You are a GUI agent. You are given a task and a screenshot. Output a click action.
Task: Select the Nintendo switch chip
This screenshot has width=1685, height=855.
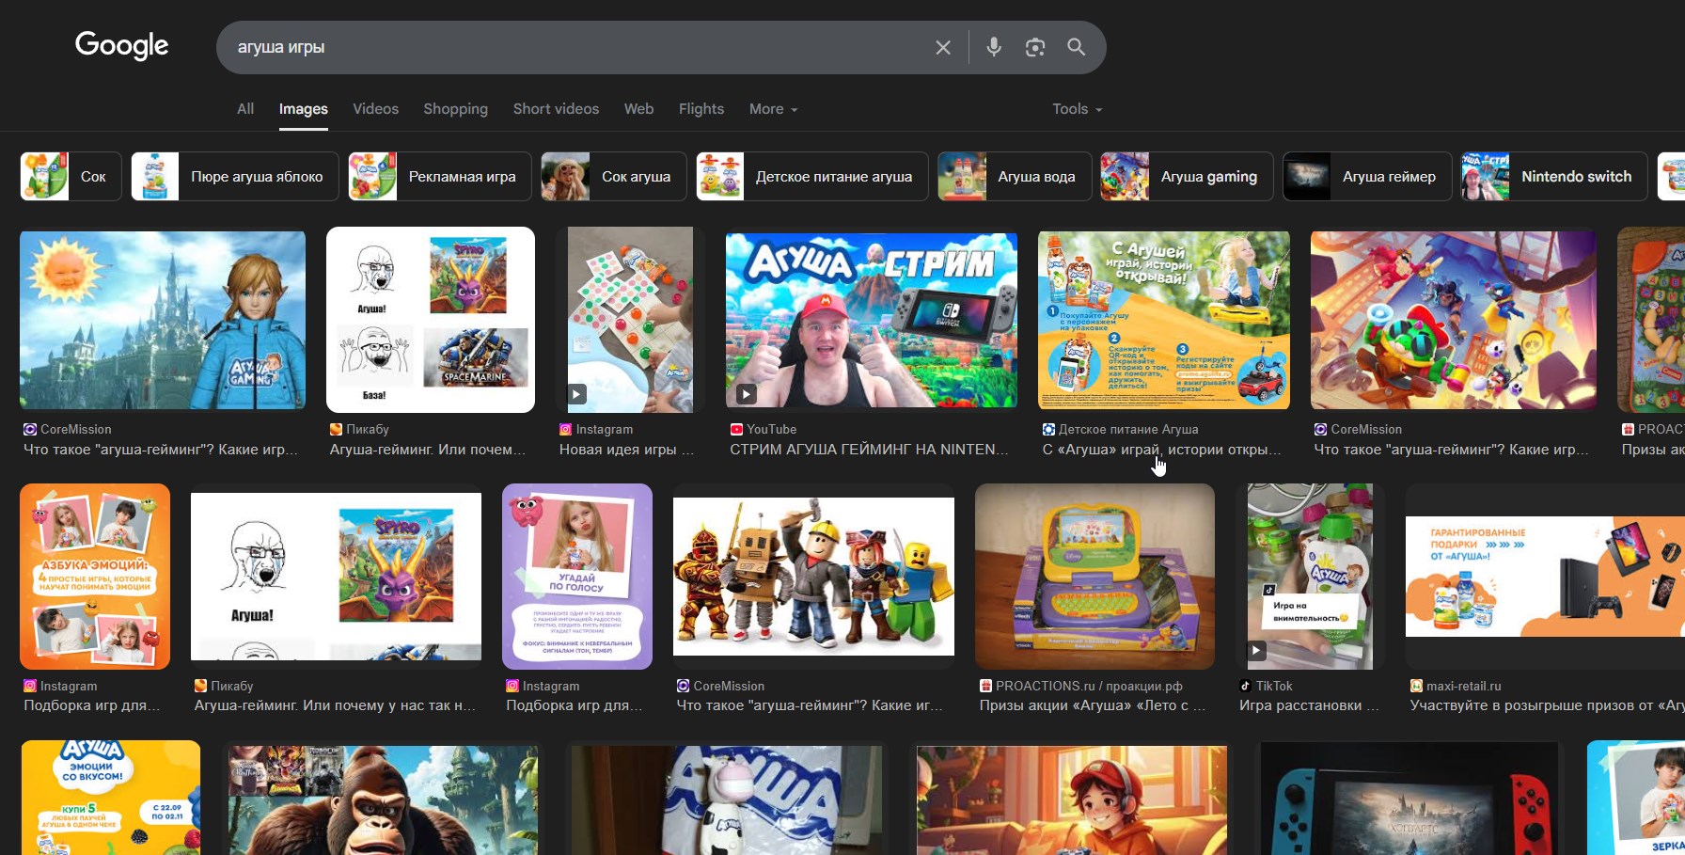tap(1554, 176)
